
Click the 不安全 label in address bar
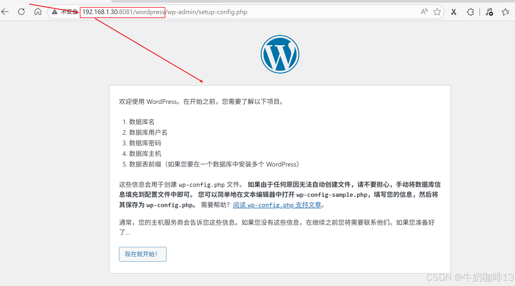point(69,12)
